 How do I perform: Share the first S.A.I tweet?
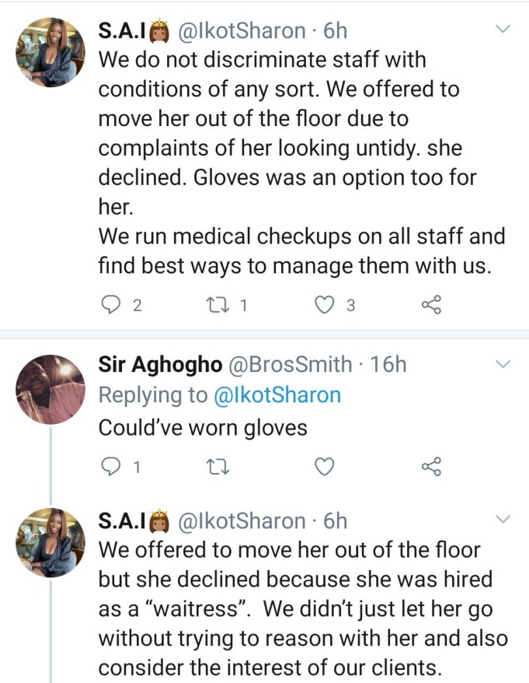431,305
